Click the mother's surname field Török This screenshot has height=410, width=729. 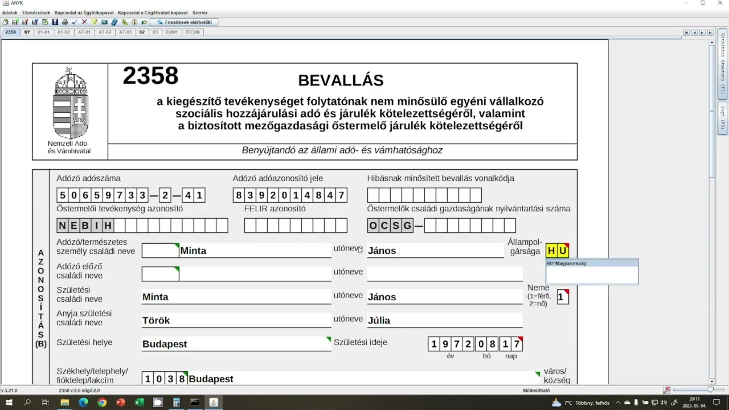[x=236, y=321]
